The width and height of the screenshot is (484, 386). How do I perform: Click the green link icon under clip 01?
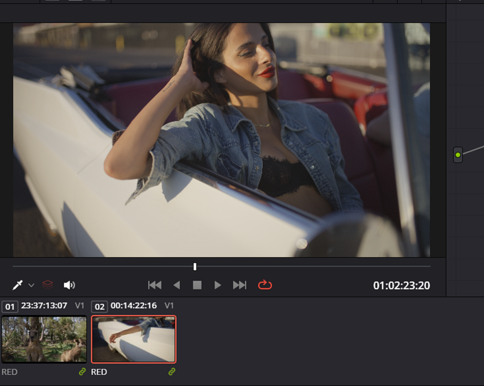tap(82, 372)
